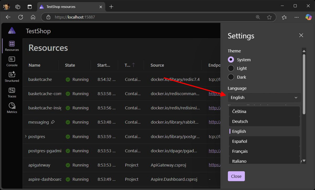Select the Dark theme
Viewport: 315px width, 190px height.
pos(231,77)
